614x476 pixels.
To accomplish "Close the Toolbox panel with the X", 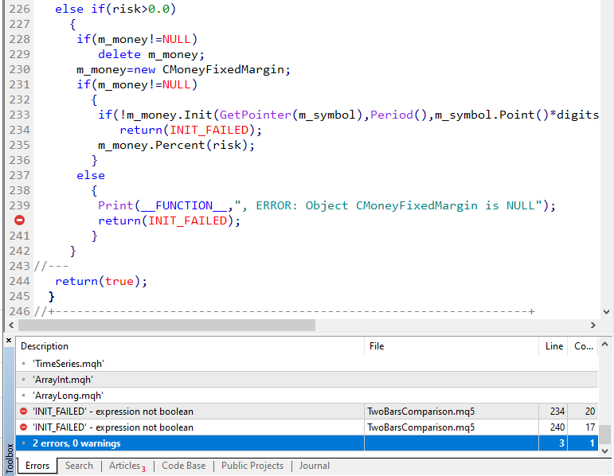I will tap(9, 341).
